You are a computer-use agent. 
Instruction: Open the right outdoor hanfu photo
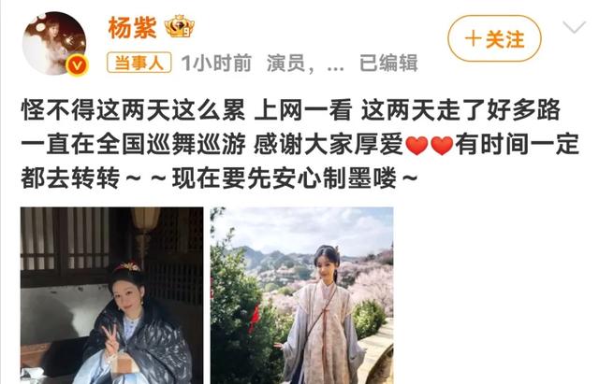pos(301,295)
